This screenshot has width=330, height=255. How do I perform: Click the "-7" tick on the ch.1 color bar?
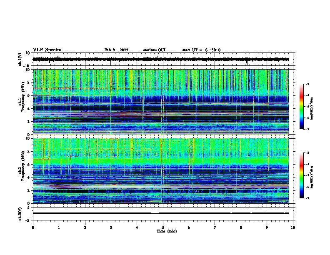307,129
